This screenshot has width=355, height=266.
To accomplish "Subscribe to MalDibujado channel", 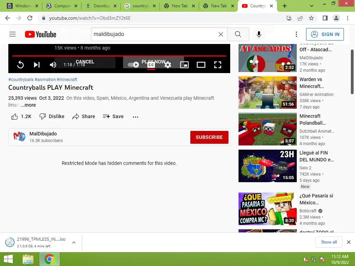I will click(x=209, y=137).
